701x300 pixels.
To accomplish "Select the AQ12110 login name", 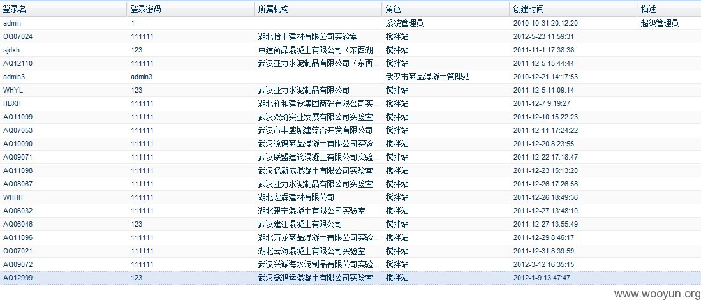I will [x=18, y=63].
